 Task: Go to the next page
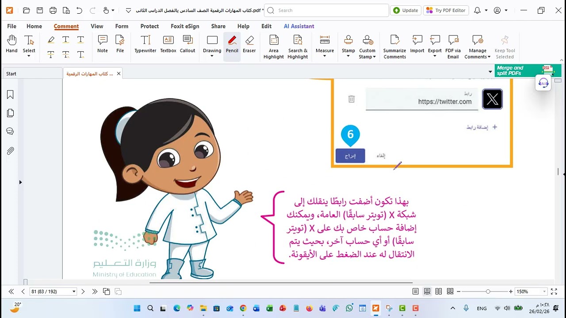pyautogui.click(x=83, y=291)
